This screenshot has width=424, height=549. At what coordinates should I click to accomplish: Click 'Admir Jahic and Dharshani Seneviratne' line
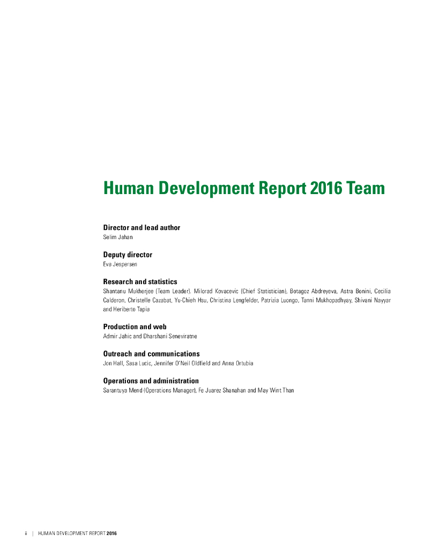pyautogui.click(x=150, y=337)
